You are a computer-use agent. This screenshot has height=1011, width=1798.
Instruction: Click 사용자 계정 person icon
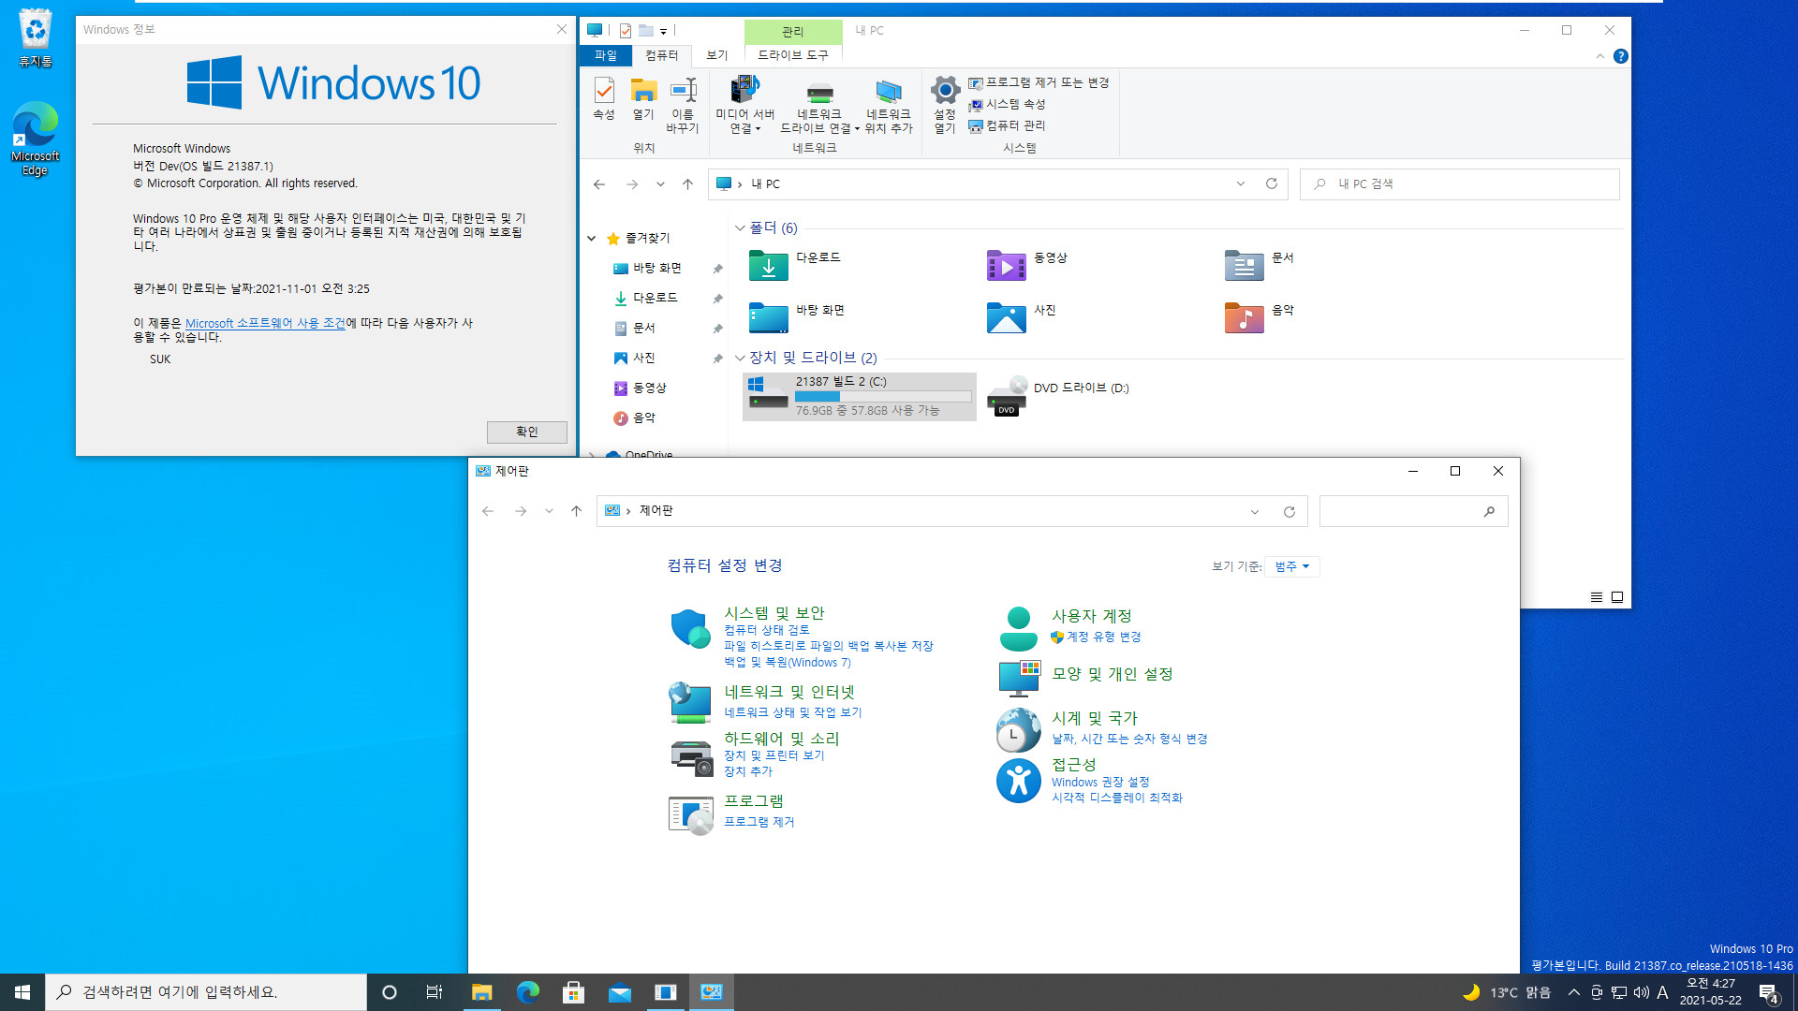point(1018,628)
